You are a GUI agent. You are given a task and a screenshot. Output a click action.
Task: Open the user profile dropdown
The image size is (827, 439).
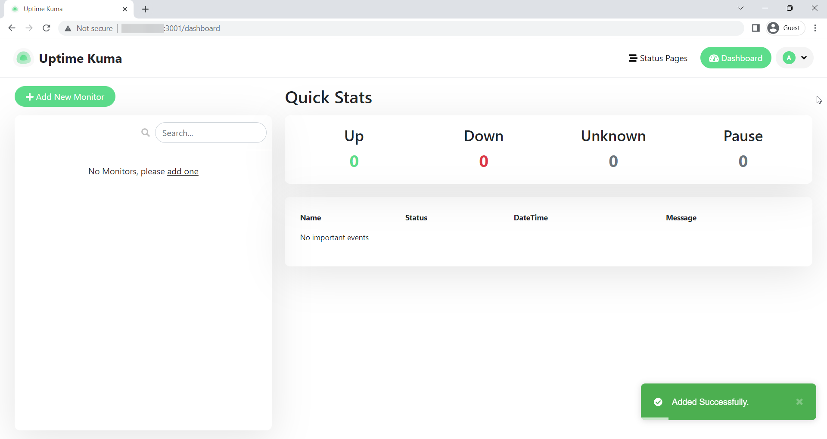click(x=795, y=58)
